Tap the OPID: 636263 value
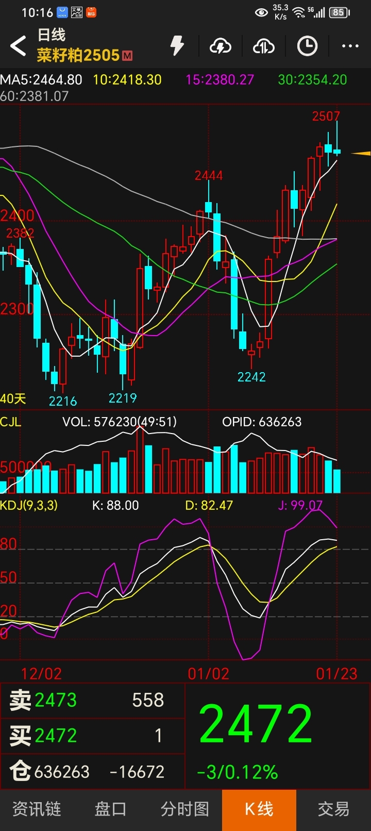This screenshot has height=831, width=371. click(x=262, y=422)
